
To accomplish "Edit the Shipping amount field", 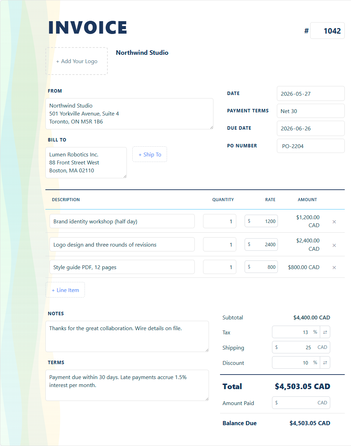I will 301,347.
